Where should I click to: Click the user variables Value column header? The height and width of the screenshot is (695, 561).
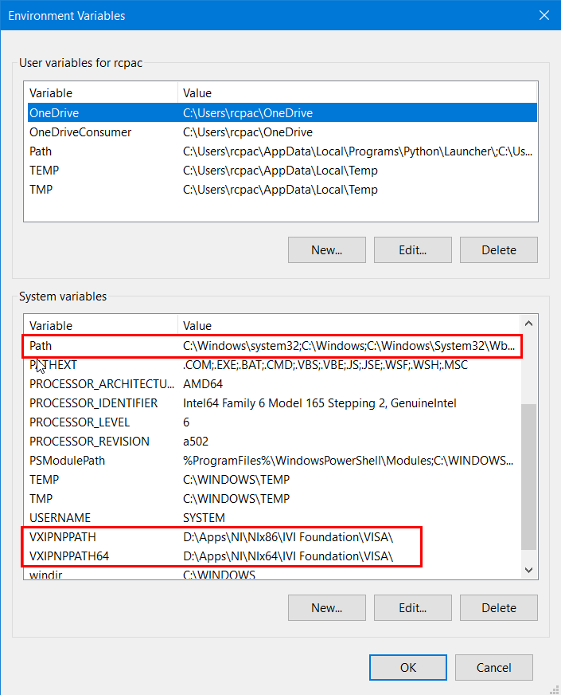point(357,93)
